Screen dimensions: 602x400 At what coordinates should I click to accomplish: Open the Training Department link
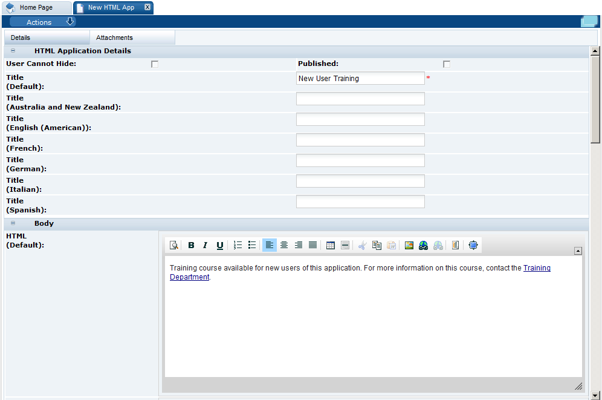pos(537,268)
